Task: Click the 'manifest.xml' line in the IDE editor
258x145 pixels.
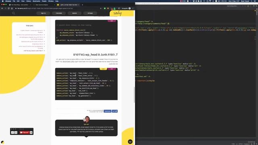Action: 143,77
